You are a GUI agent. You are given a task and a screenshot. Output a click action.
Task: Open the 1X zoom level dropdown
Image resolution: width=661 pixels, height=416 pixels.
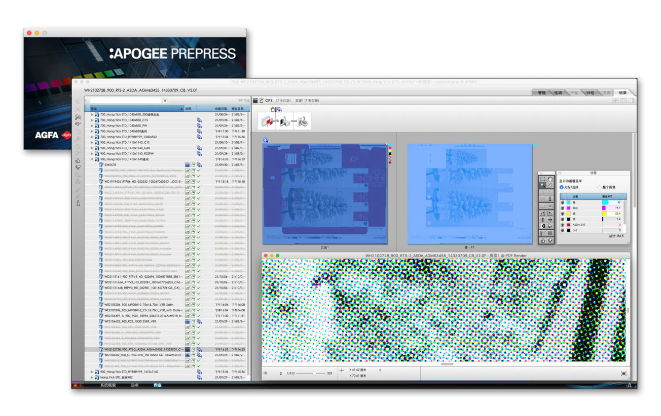point(281,373)
